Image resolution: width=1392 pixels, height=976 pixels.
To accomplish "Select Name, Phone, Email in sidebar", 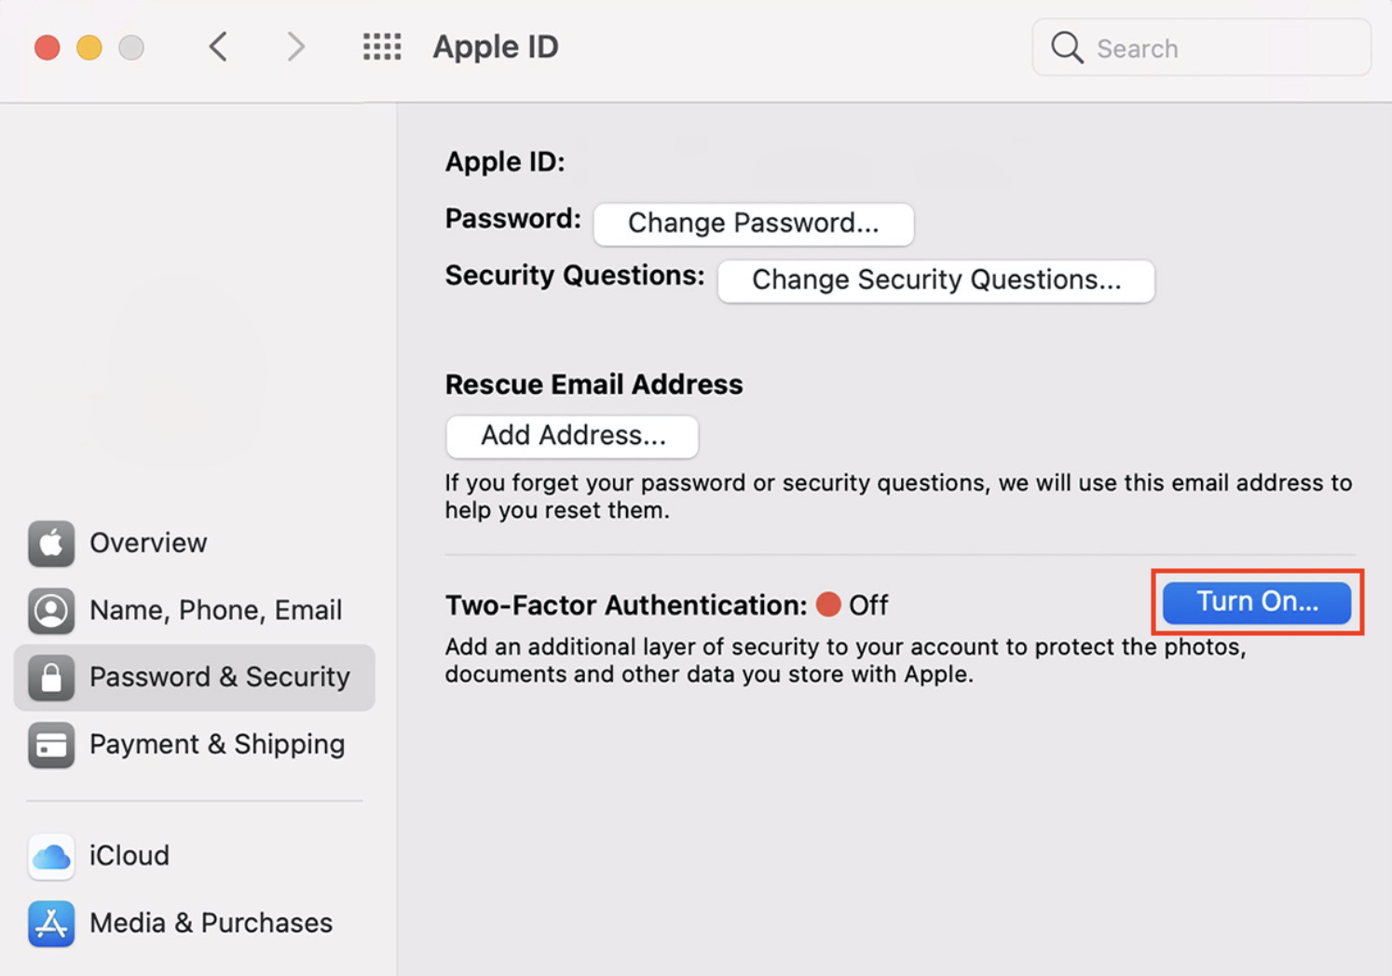I will pos(194,610).
